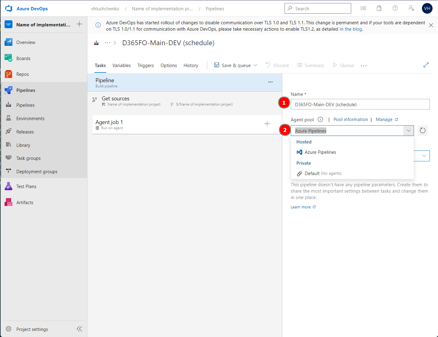The width and height of the screenshot is (438, 337).
Task: Expand the Agent pool dropdown arrow
Action: (x=408, y=131)
